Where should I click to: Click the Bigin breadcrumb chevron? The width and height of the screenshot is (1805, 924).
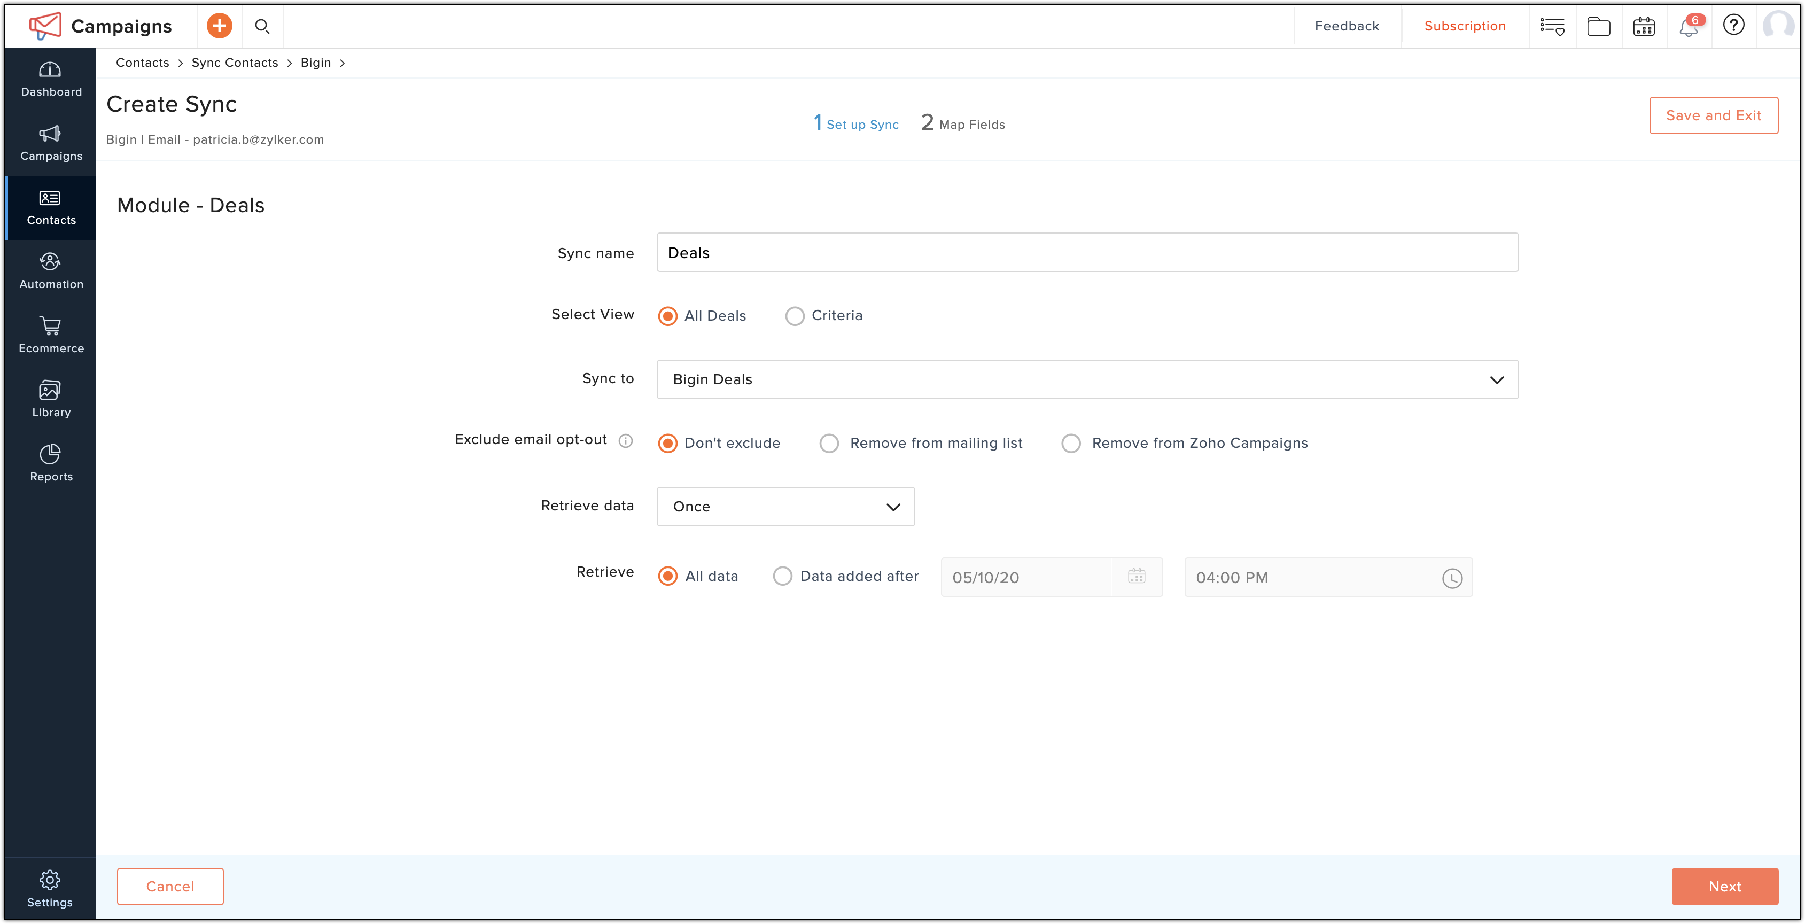click(x=342, y=63)
